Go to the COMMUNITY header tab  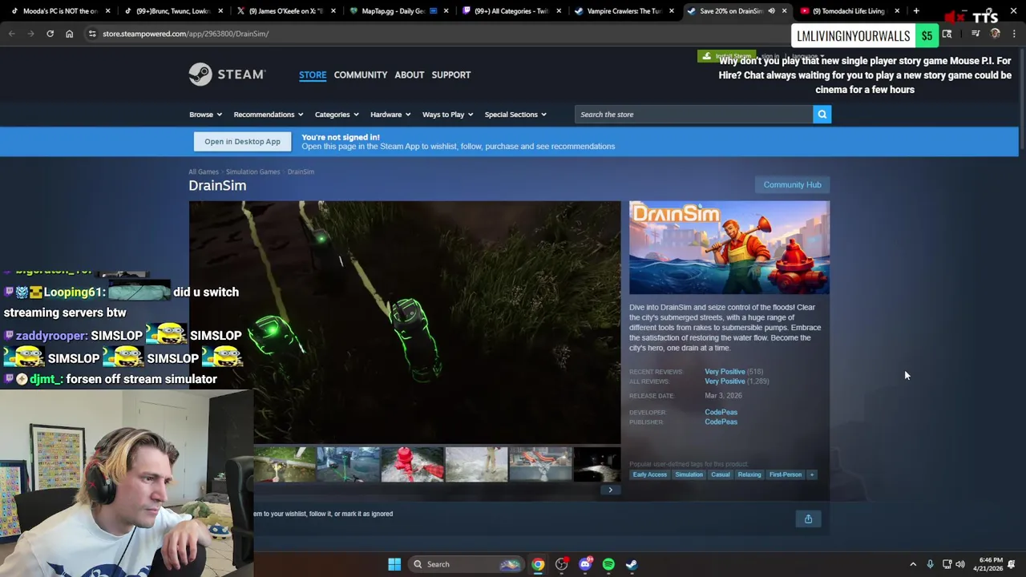pos(361,75)
